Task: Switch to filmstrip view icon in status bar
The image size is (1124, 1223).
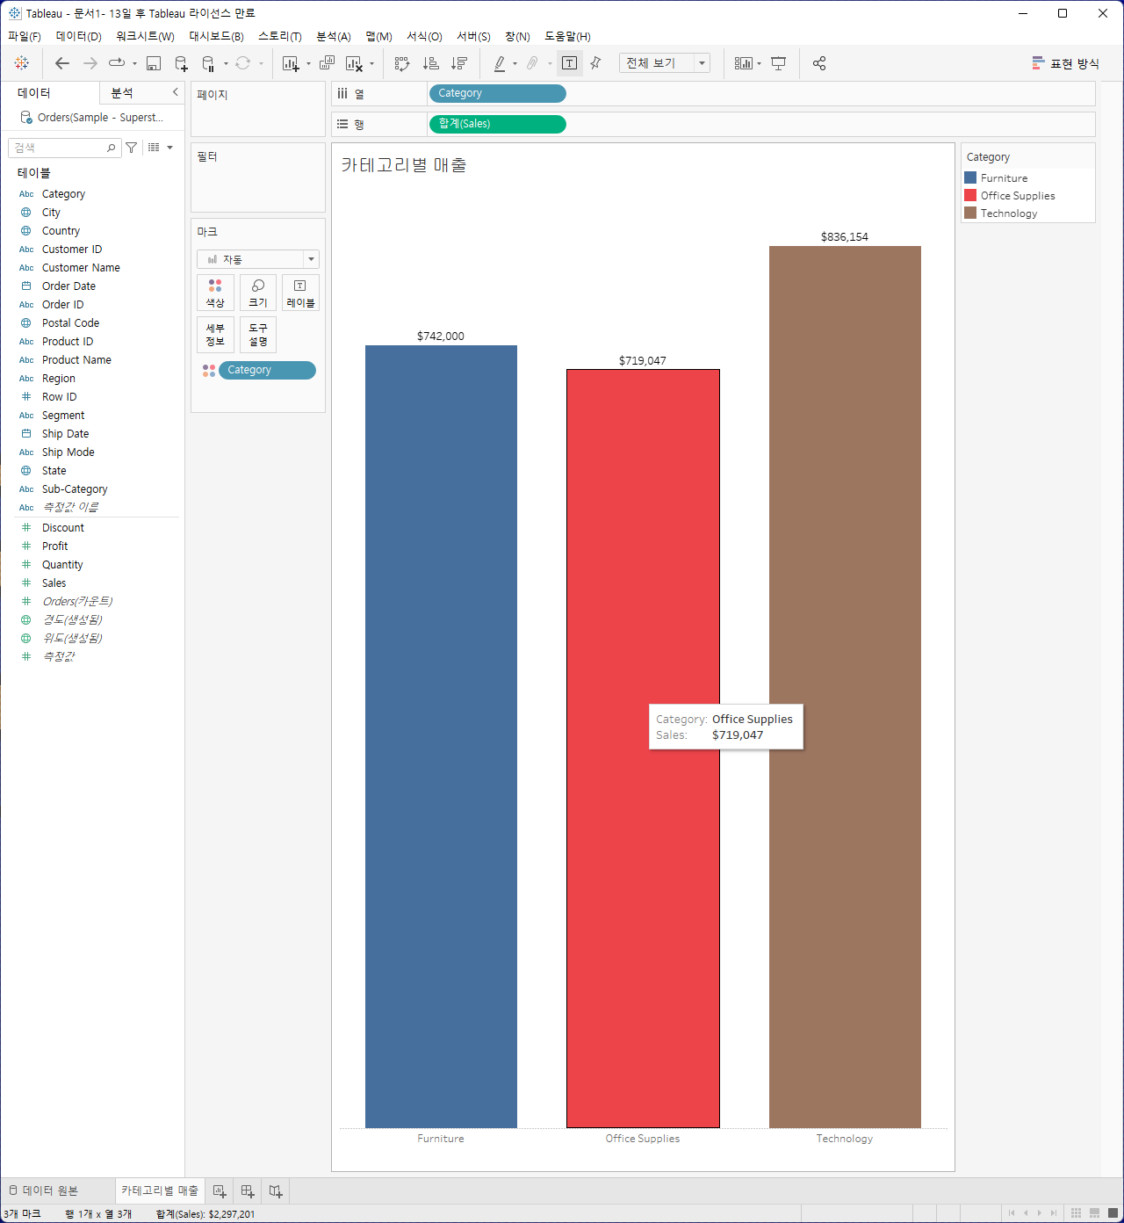Action: [1094, 1213]
